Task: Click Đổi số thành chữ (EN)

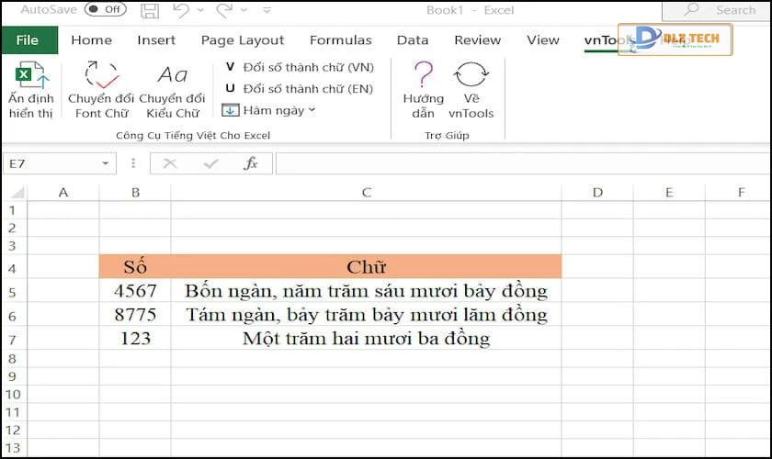Action: pos(300,88)
